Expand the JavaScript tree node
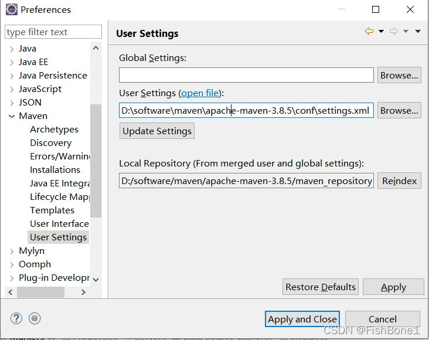Screen dimensions: 429x340 pos(12,89)
